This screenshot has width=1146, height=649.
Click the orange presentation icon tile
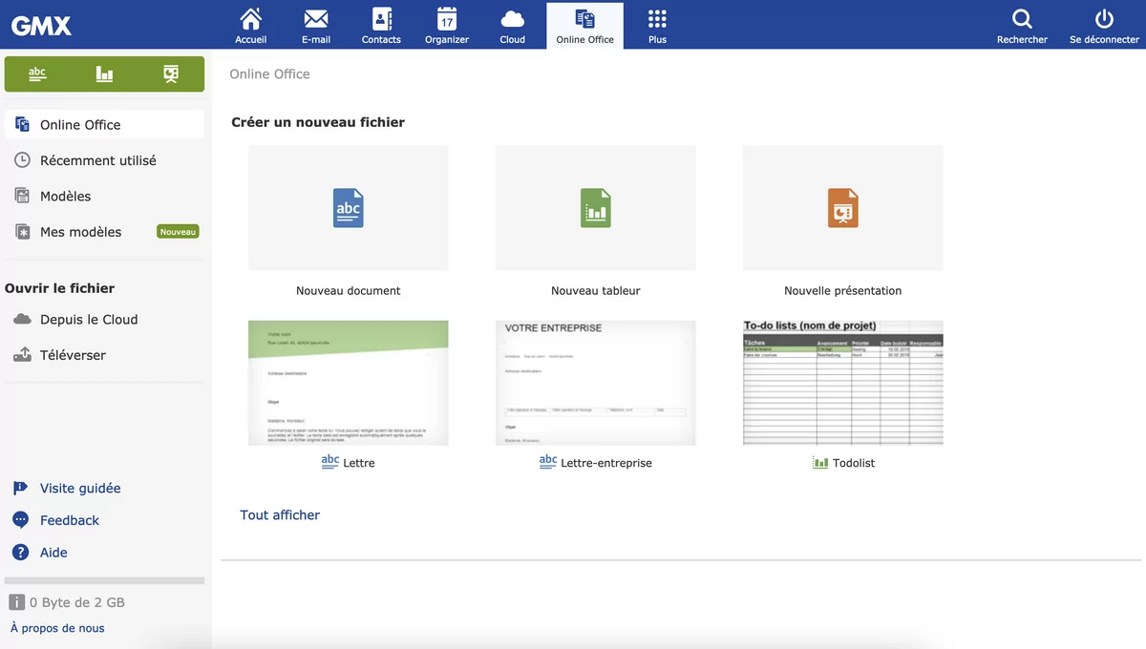click(x=843, y=208)
